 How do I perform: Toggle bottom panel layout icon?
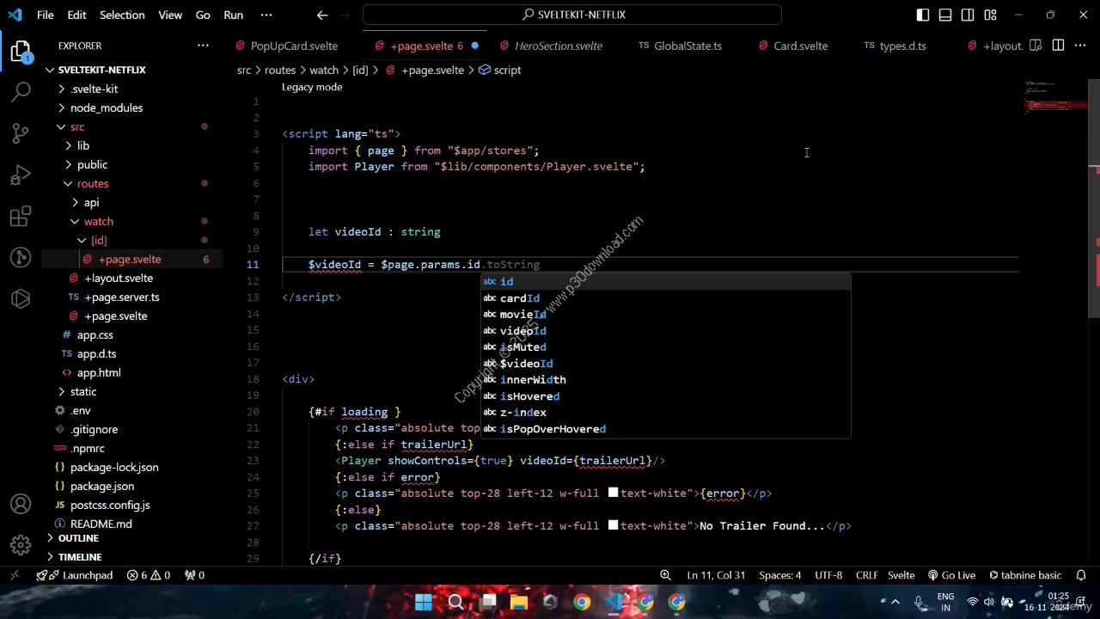click(x=945, y=15)
